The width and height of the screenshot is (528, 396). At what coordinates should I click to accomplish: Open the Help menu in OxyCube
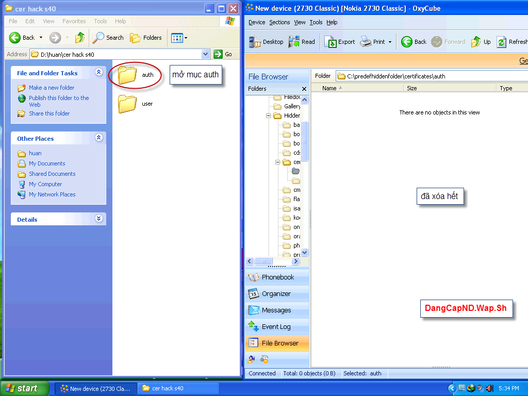(332, 22)
